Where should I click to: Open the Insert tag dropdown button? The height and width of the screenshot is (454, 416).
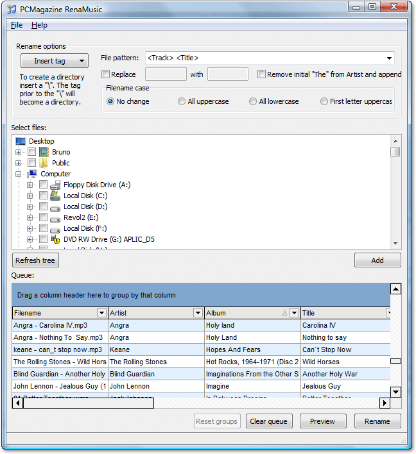54,61
